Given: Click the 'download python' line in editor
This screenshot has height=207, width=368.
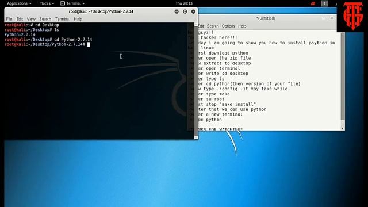Looking at the screenshot, I should tap(223, 53).
